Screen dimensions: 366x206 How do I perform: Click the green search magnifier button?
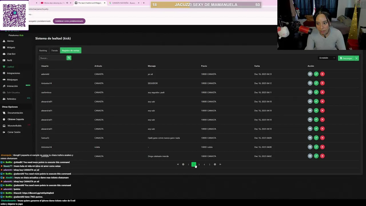(69, 58)
